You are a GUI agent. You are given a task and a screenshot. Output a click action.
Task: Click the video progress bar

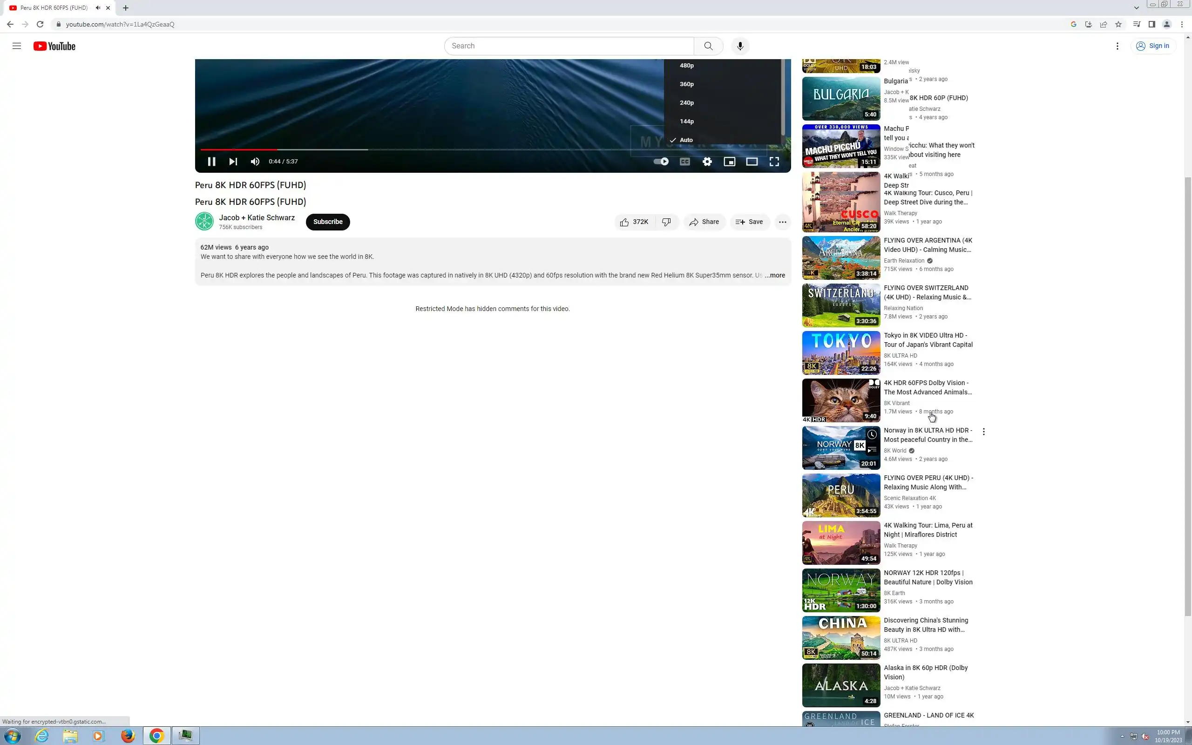point(493,149)
